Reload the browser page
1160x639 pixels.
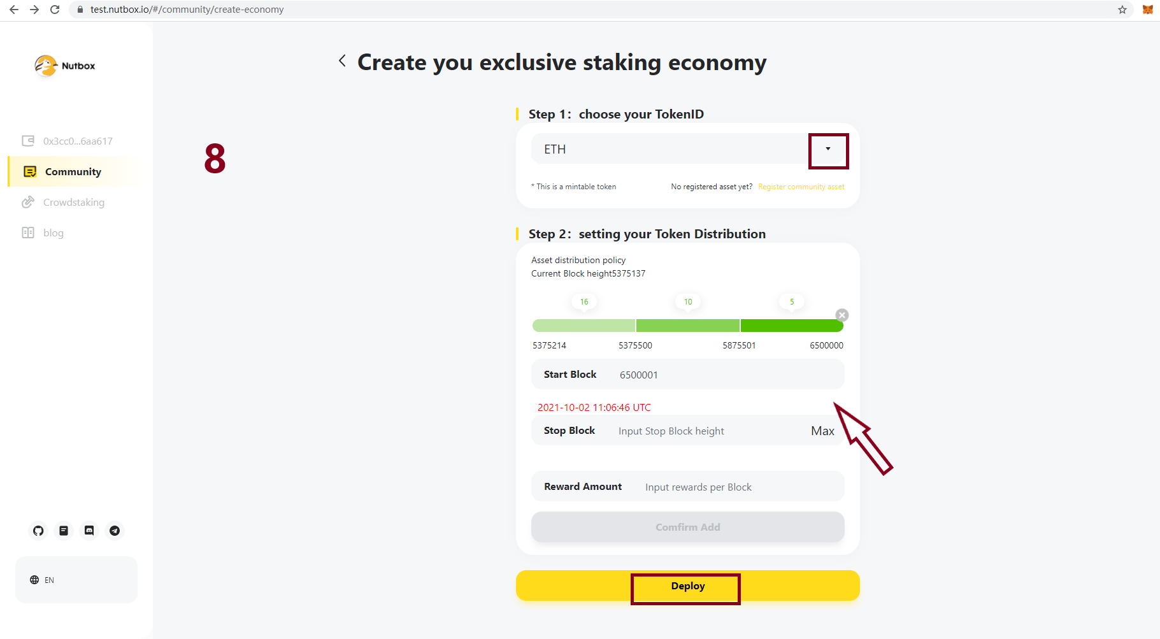click(55, 10)
